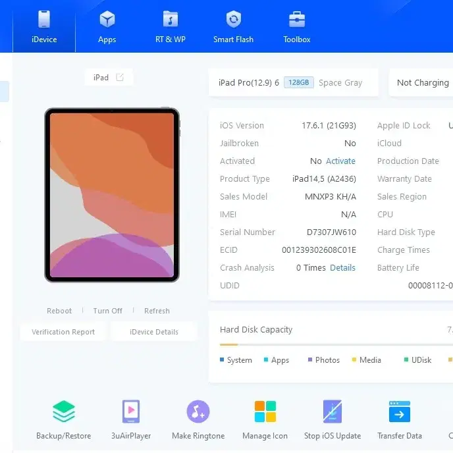This screenshot has width=453, height=453.
Task: Click the iDevice phone icon
Action: [44, 19]
